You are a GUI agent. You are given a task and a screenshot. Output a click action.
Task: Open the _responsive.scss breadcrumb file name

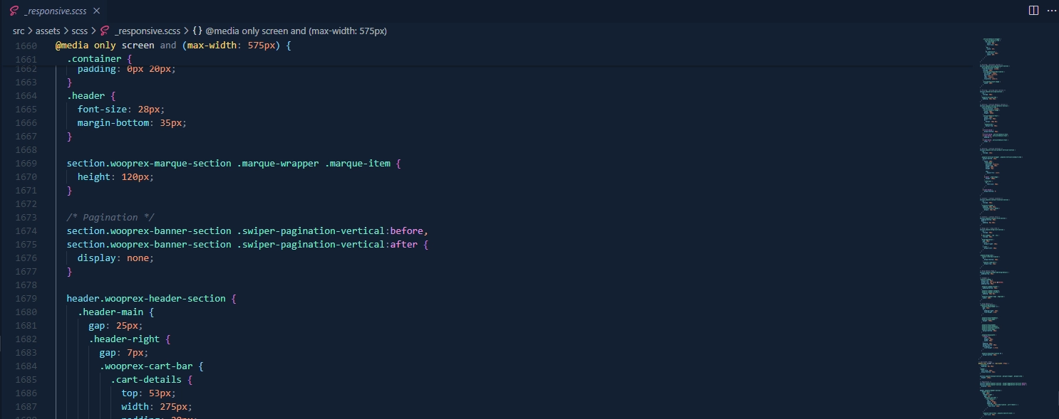pyautogui.click(x=147, y=31)
